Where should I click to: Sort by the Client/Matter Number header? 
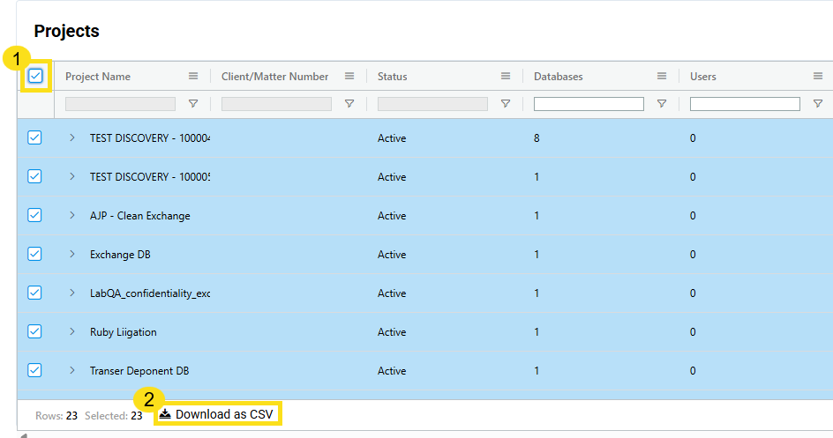(274, 77)
